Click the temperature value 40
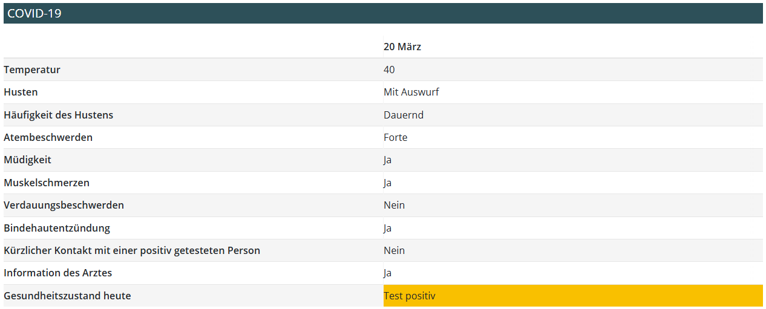 pyautogui.click(x=389, y=70)
